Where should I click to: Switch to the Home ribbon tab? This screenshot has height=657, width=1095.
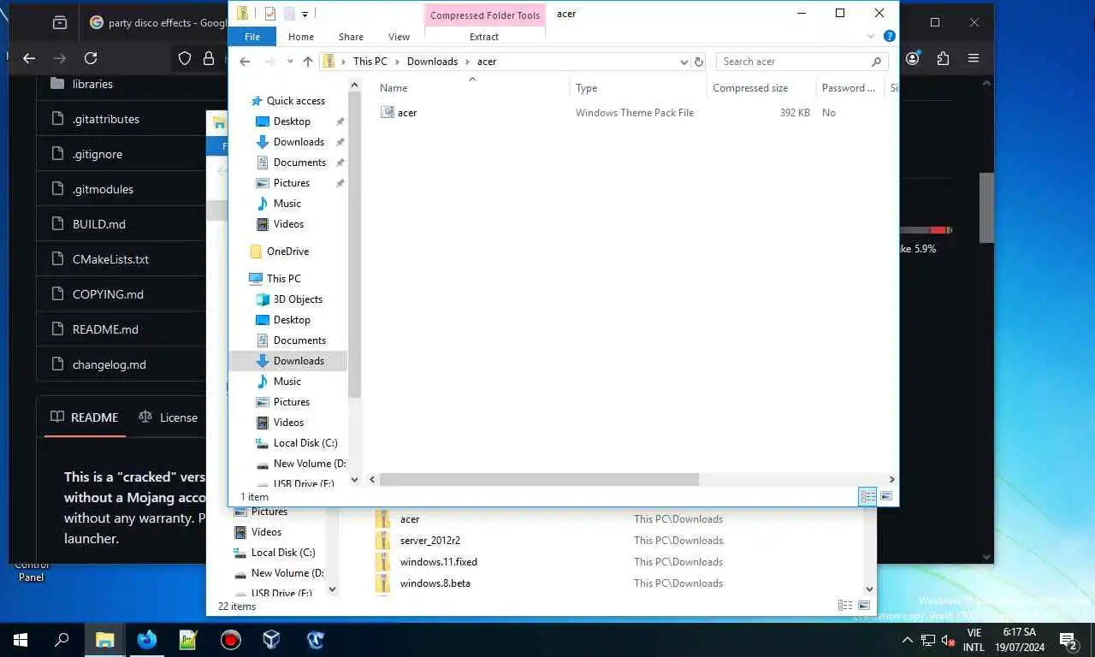click(x=301, y=37)
